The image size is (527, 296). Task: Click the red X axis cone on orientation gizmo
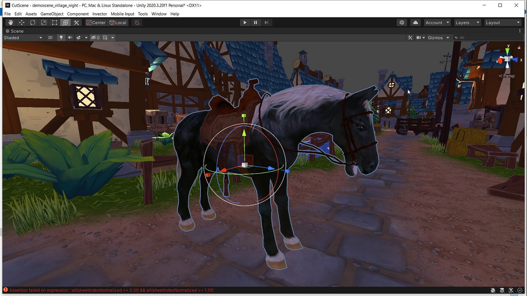click(x=501, y=61)
